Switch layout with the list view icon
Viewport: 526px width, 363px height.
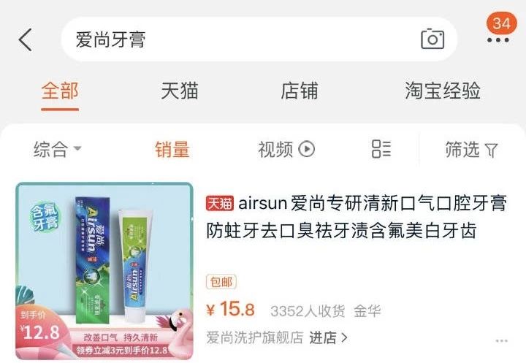pyautogui.click(x=381, y=149)
